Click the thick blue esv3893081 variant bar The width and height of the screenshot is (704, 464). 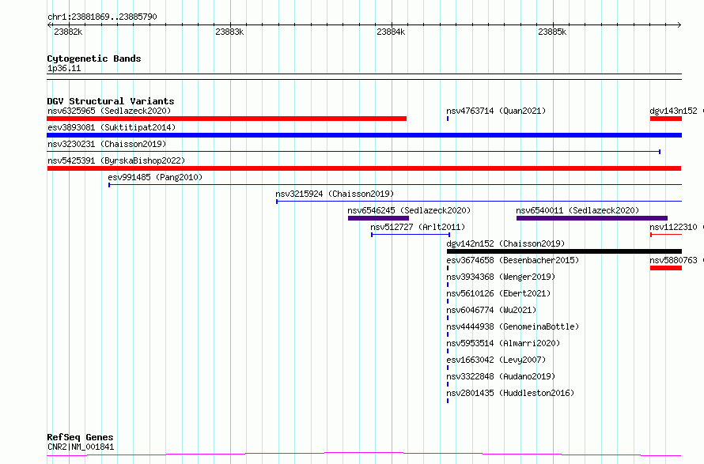[x=364, y=135]
